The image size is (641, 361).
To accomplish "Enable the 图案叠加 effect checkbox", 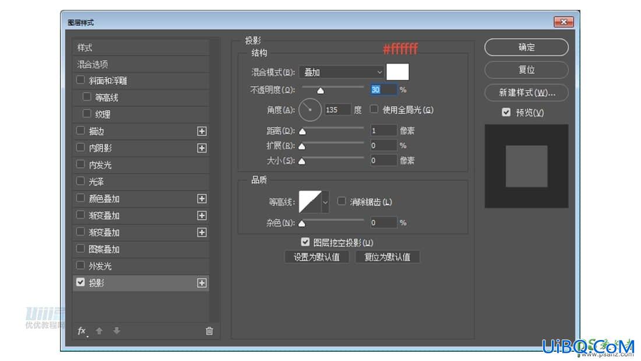I will 80,248.
